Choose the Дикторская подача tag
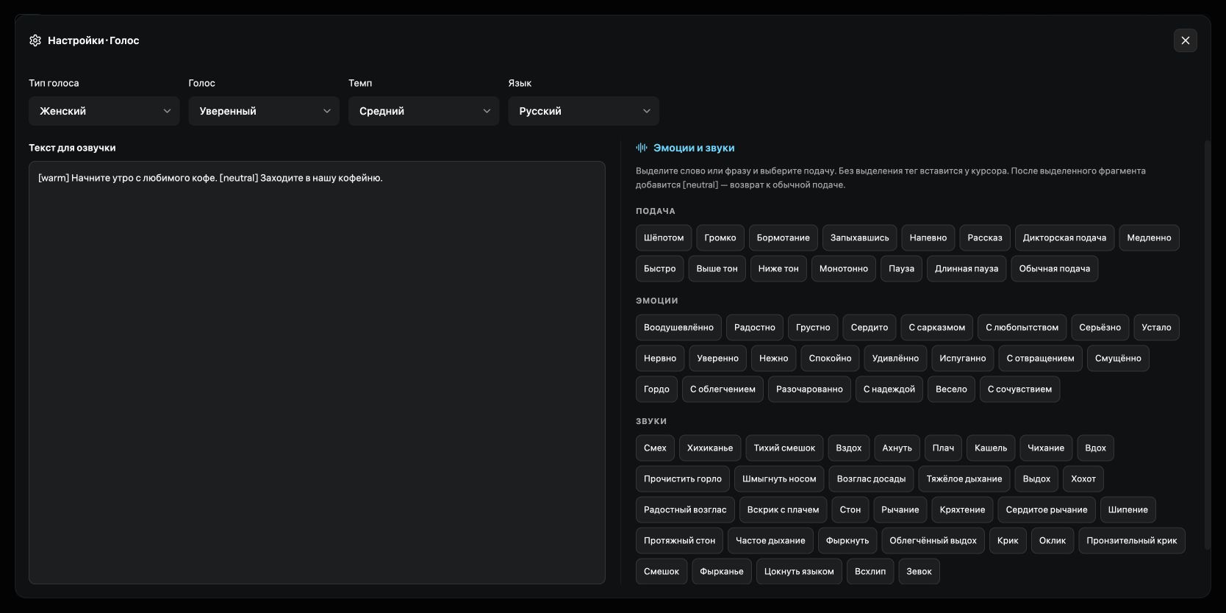 pyautogui.click(x=1064, y=237)
